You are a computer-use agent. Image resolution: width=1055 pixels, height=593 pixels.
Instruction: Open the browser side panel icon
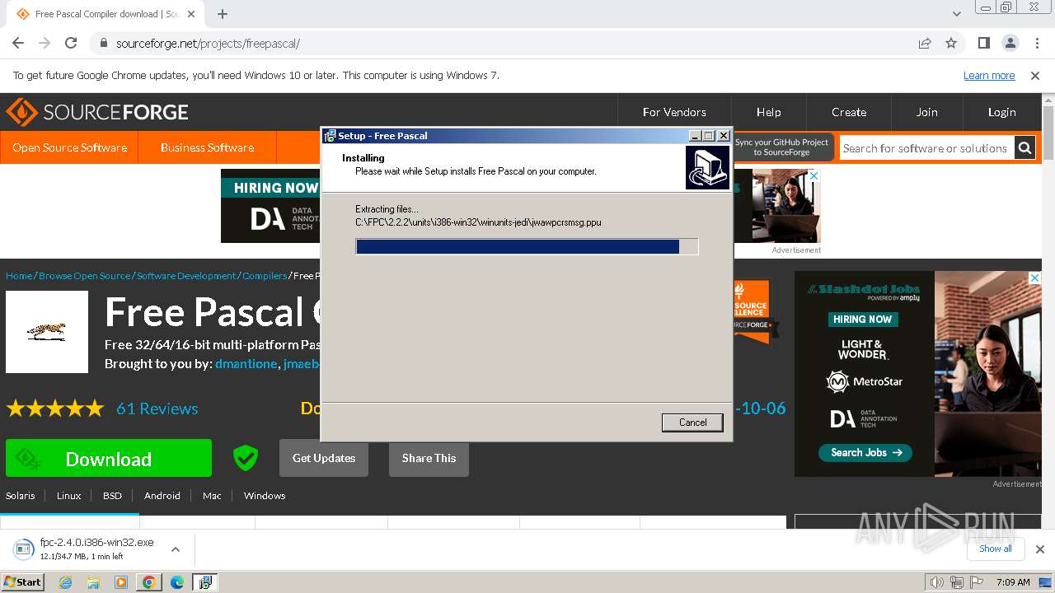click(983, 43)
